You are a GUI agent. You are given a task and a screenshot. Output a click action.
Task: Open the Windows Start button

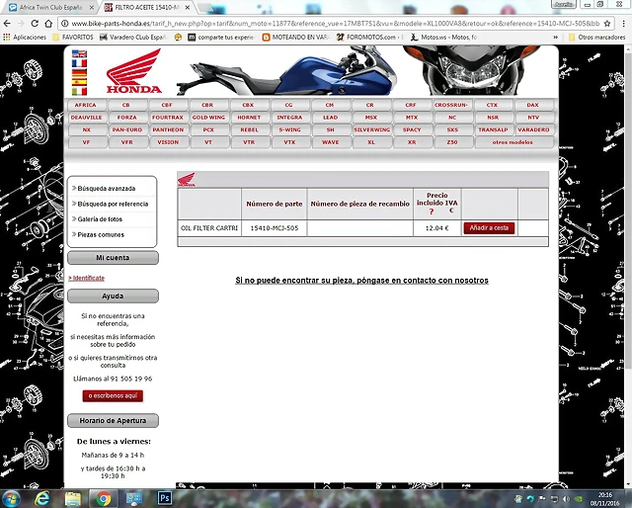coord(11,499)
